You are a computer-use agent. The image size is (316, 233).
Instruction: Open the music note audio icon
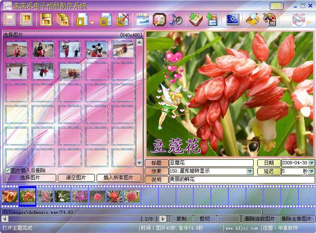(x=176, y=20)
